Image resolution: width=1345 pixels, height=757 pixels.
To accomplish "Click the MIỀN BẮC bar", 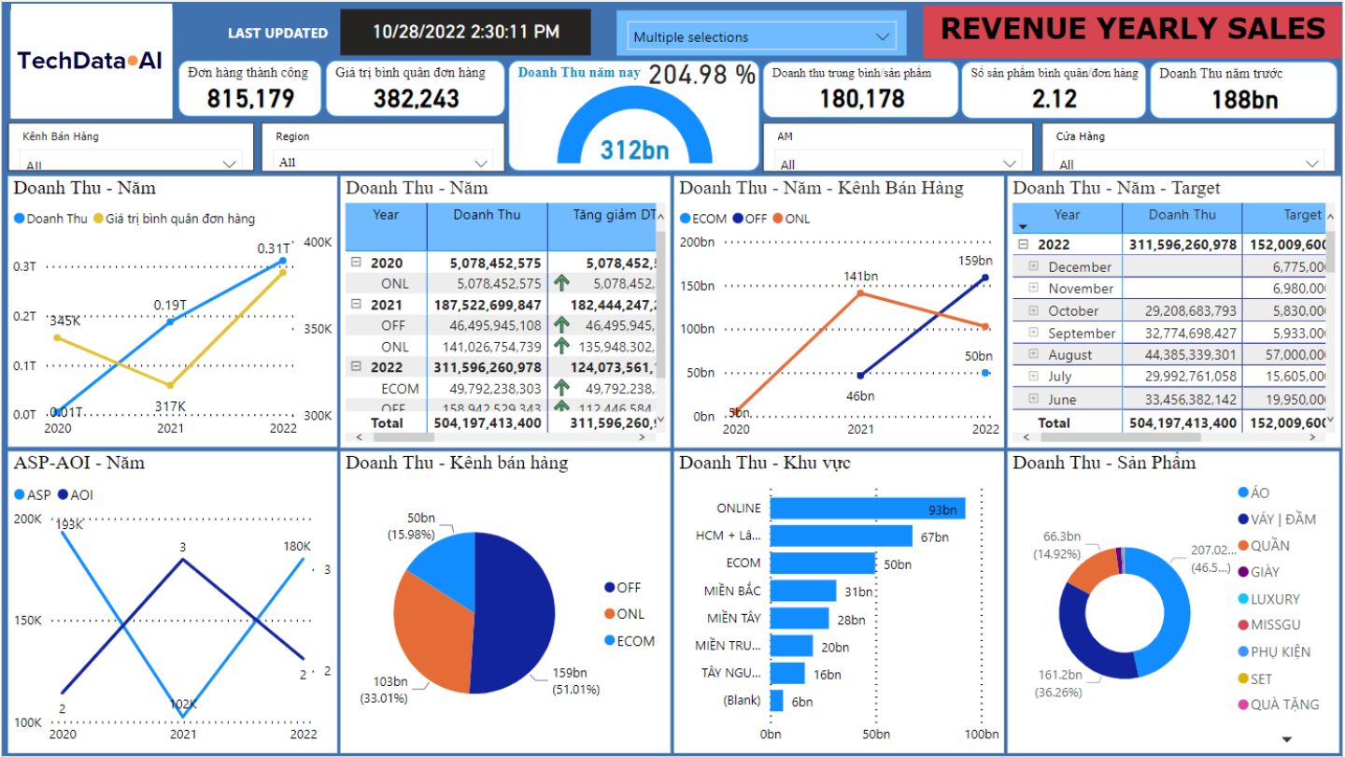I will pyautogui.click(x=803, y=591).
